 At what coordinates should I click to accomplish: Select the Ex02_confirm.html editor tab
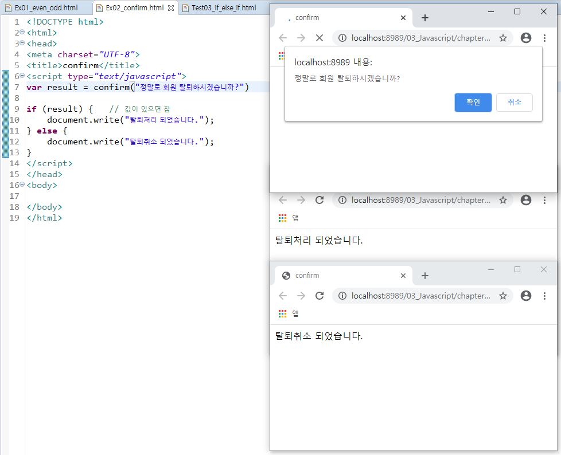[x=134, y=8]
